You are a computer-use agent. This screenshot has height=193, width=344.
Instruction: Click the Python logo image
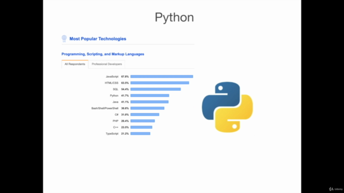(x=227, y=107)
